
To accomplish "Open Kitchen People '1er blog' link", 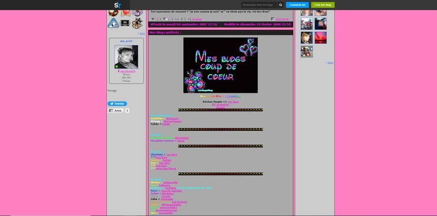I will [x=233, y=102].
